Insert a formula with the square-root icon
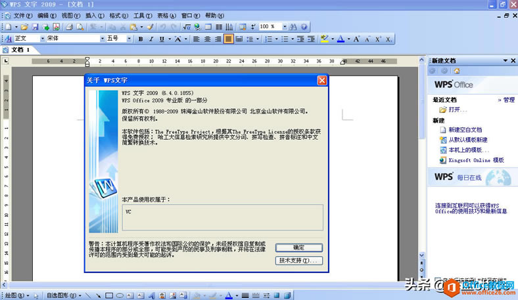518x300 pixels. [187, 27]
